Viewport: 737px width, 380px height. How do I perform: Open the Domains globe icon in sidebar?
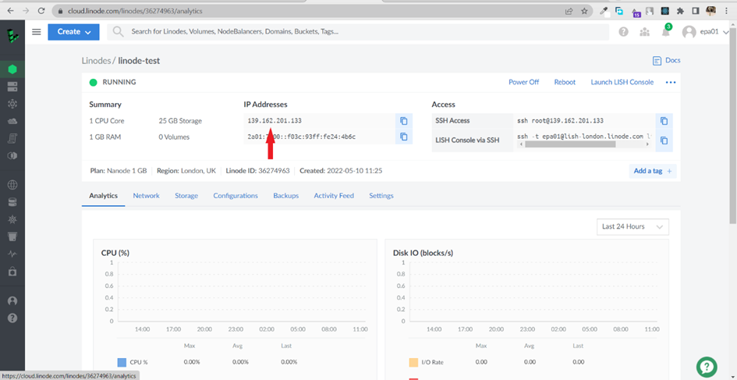[12, 185]
